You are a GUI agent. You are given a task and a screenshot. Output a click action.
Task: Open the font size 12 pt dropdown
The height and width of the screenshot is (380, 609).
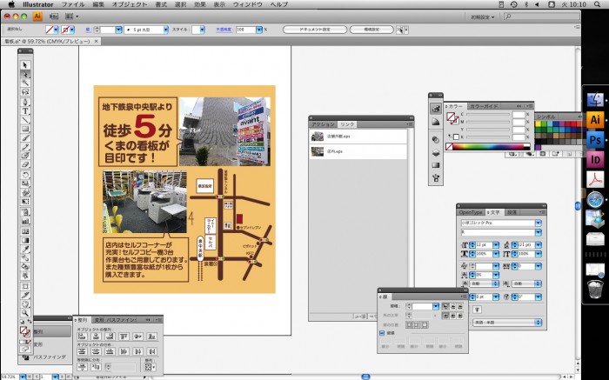coord(496,245)
